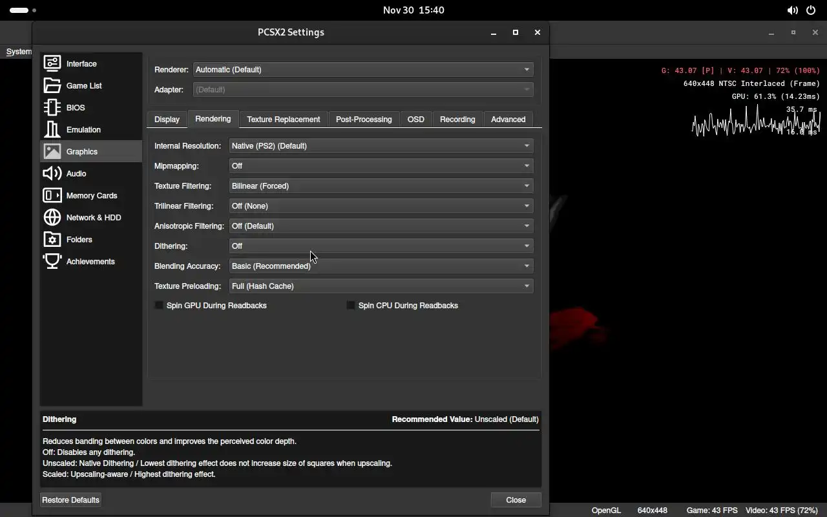Minimize the main PCSX2 window behind

pos(771,32)
